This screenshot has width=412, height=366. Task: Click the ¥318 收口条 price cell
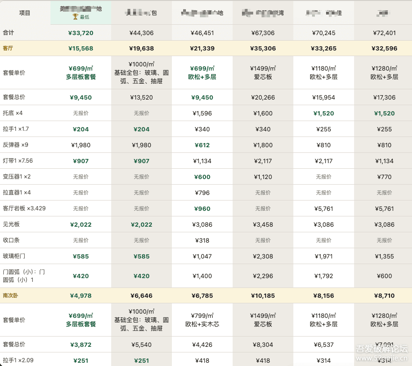[202, 240]
